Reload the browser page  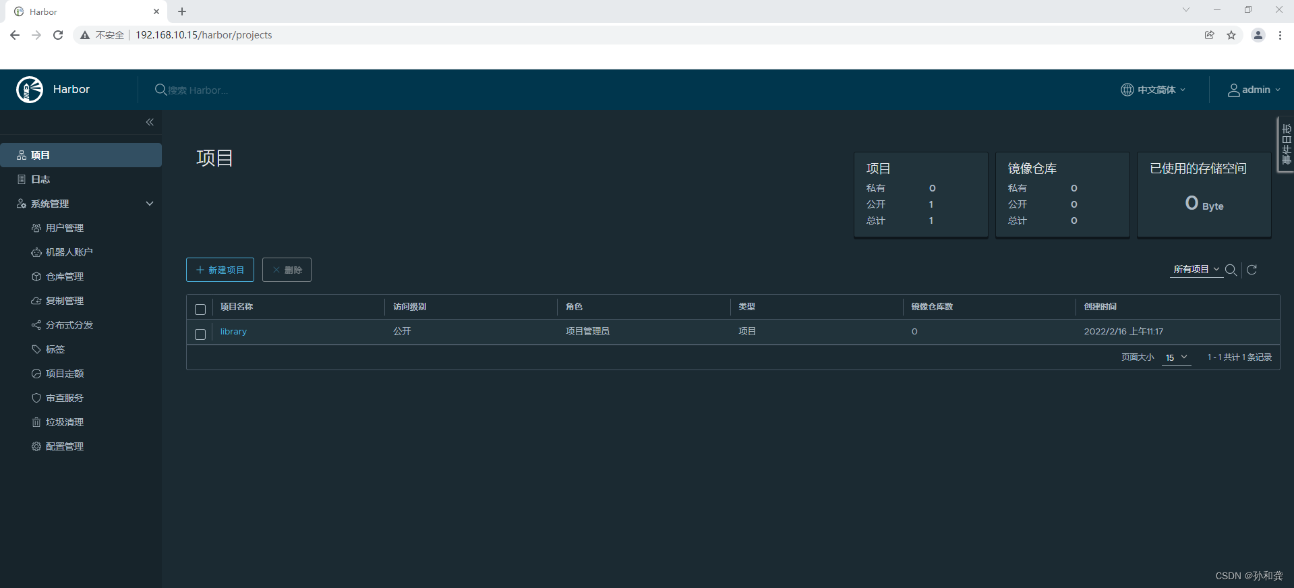click(58, 35)
